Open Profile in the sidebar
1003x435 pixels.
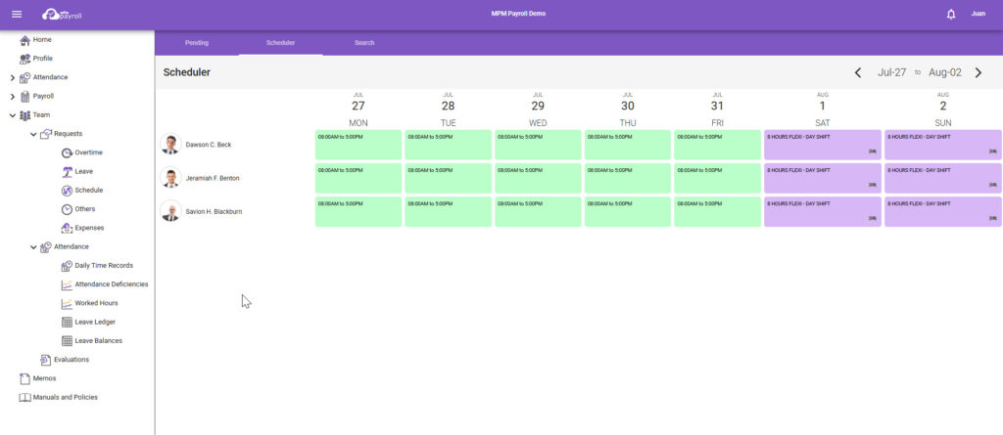(x=43, y=58)
